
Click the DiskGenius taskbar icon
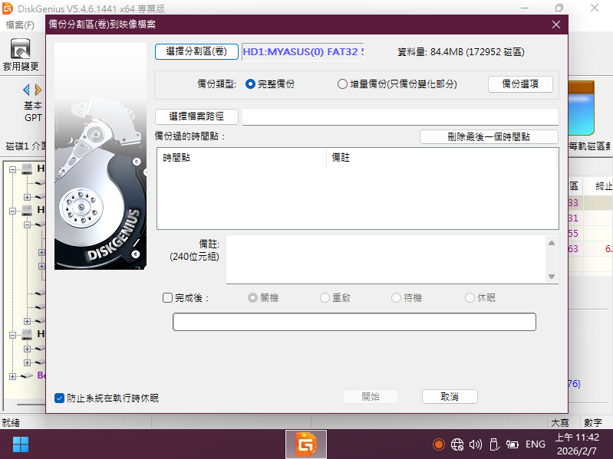(x=305, y=444)
